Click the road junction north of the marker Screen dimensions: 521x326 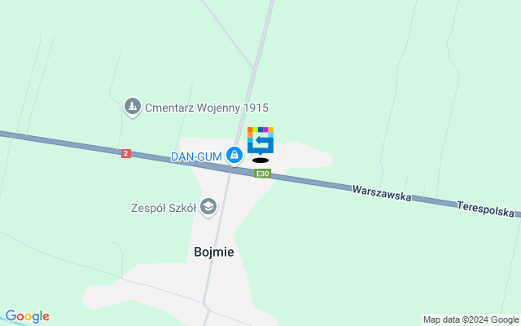click(x=254, y=68)
